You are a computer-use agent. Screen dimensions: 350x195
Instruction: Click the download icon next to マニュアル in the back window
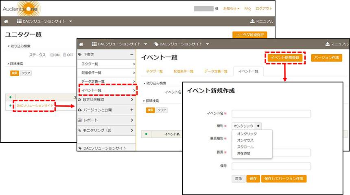click(x=252, y=21)
